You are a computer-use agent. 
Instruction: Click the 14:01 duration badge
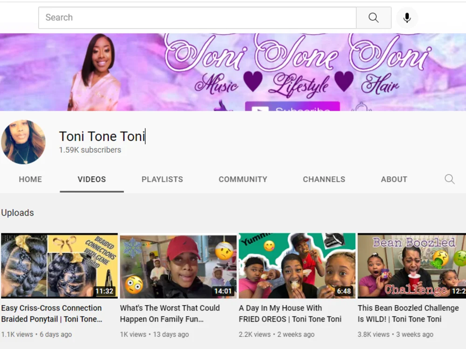coord(223,291)
